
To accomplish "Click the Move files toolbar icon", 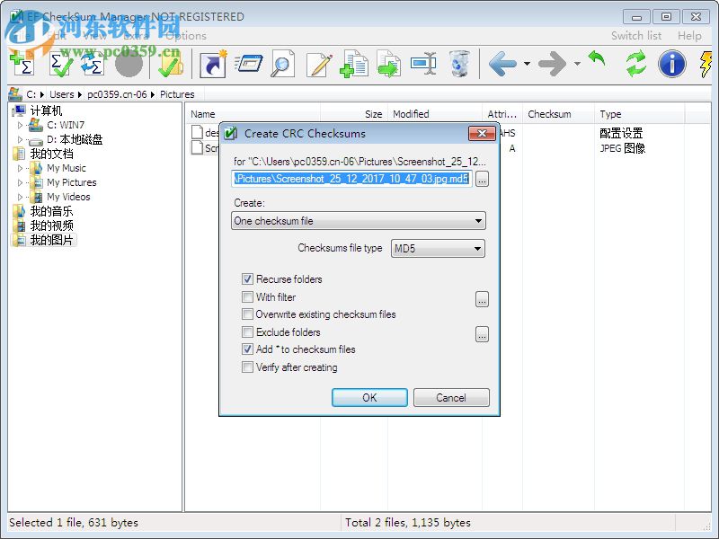I will click(x=389, y=63).
